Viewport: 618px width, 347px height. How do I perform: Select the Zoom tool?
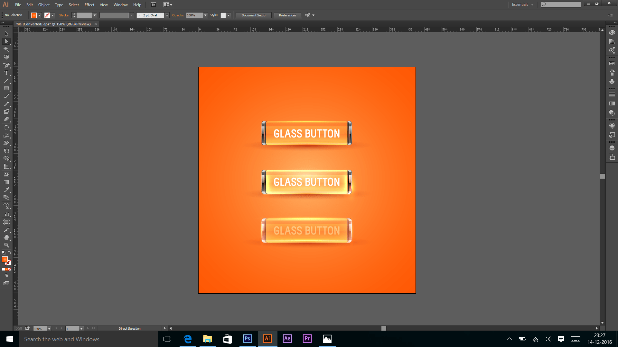[x=6, y=245]
